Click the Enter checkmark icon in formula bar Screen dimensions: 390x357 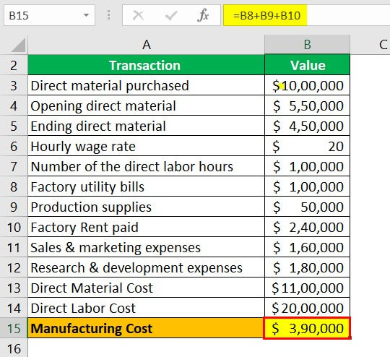(171, 16)
